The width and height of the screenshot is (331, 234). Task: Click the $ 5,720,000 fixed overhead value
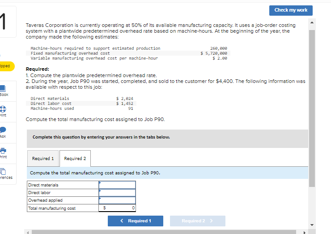click(x=214, y=53)
